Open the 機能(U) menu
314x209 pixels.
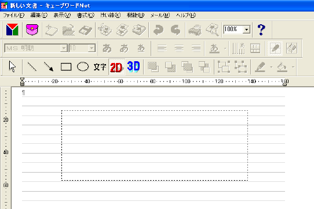[x=136, y=15]
